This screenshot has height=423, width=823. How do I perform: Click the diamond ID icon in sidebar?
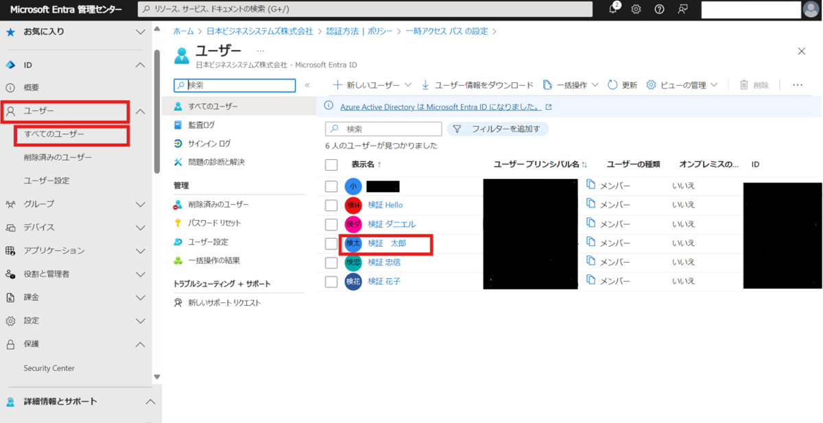pyautogui.click(x=10, y=65)
